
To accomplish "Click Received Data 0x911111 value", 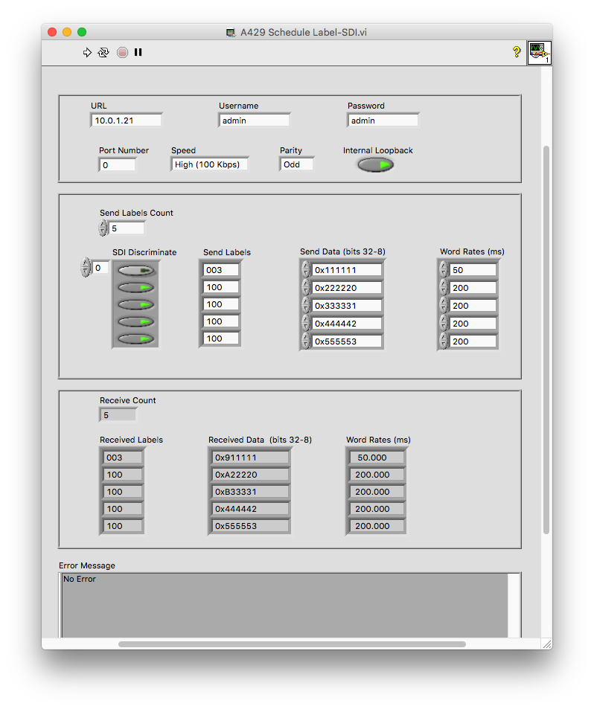I will pyautogui.click(x=250, y=458).
